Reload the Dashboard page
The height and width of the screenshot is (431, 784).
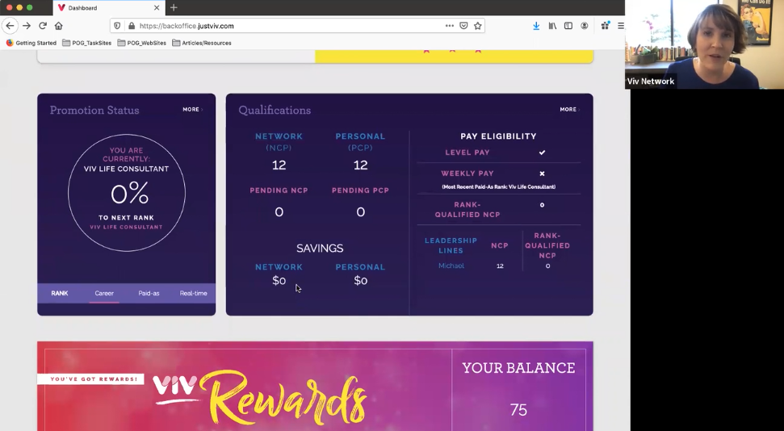tap(43, 26)
